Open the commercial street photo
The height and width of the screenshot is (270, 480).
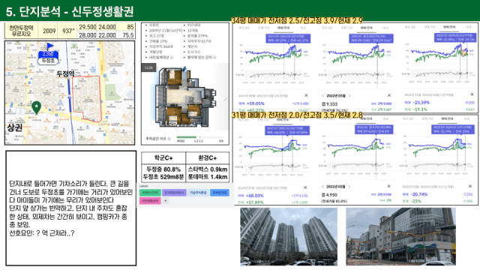click(x=400, y=236)
